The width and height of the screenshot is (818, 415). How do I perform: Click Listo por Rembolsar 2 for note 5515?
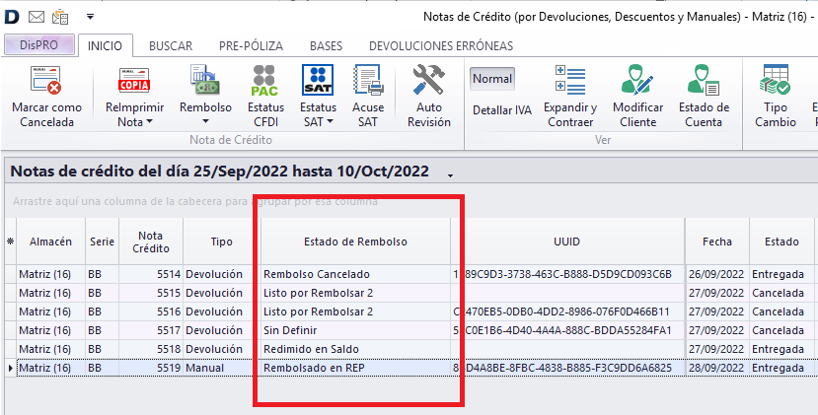coord(356,293)
